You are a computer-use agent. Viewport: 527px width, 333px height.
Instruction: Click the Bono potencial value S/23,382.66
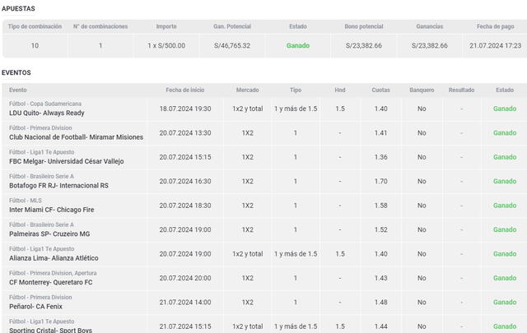click(x=363, y=46)
